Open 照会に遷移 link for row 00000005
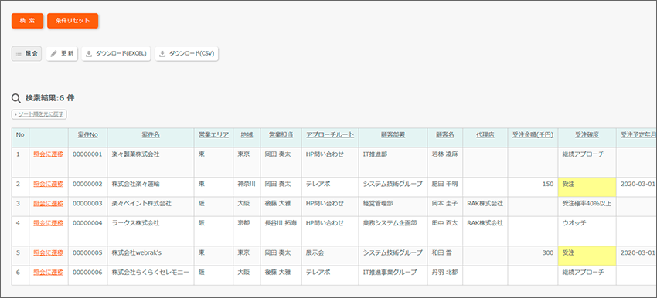This screenshot has height=298, width=657. (48, 252)
